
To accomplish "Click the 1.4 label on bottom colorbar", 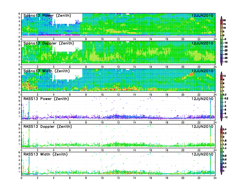I will click(x=225, y=148).
